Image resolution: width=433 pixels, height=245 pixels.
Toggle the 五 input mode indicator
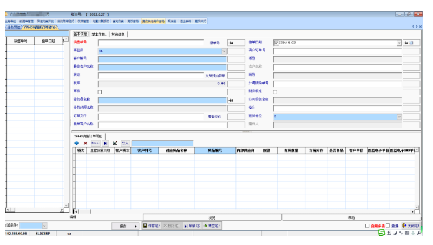(x=389, y=233)
